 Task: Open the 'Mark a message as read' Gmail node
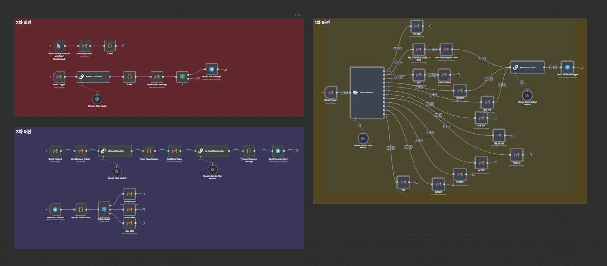coord(446,49)
